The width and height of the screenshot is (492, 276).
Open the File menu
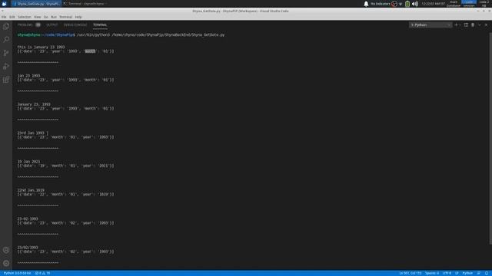tap(4, 17)
